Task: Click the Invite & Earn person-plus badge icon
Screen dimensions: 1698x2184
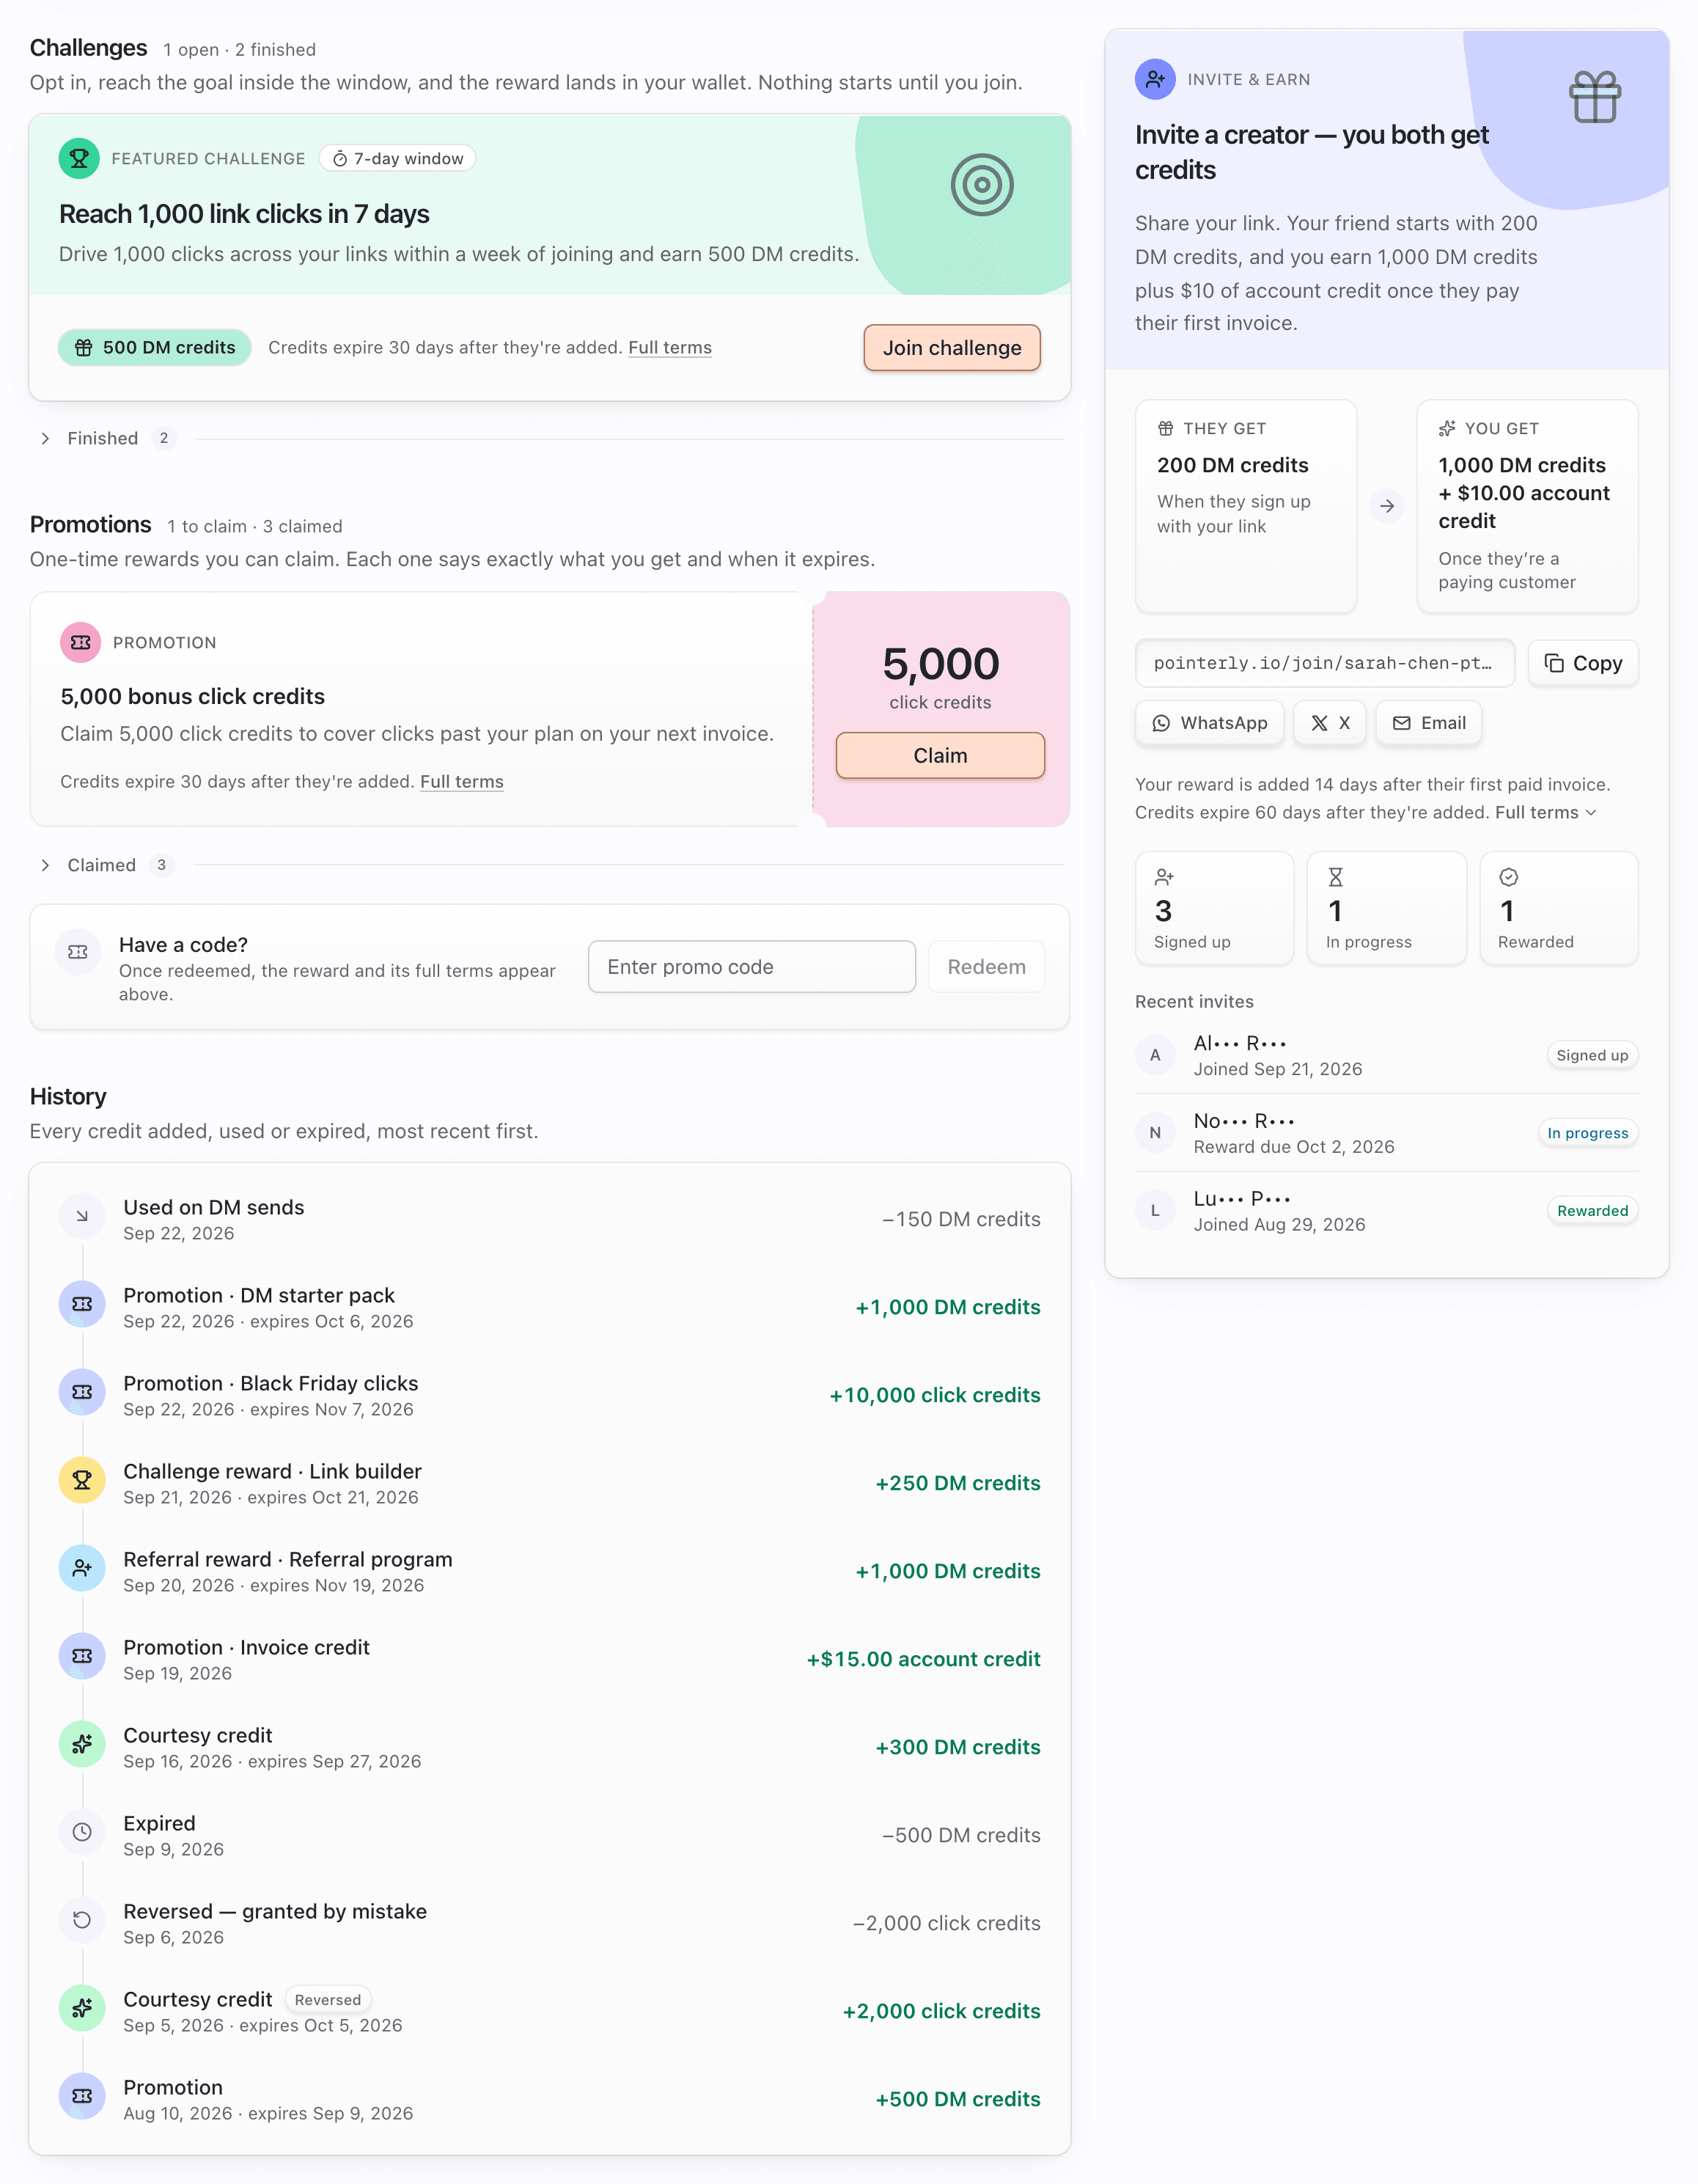Action: [x=1154, y=79]
